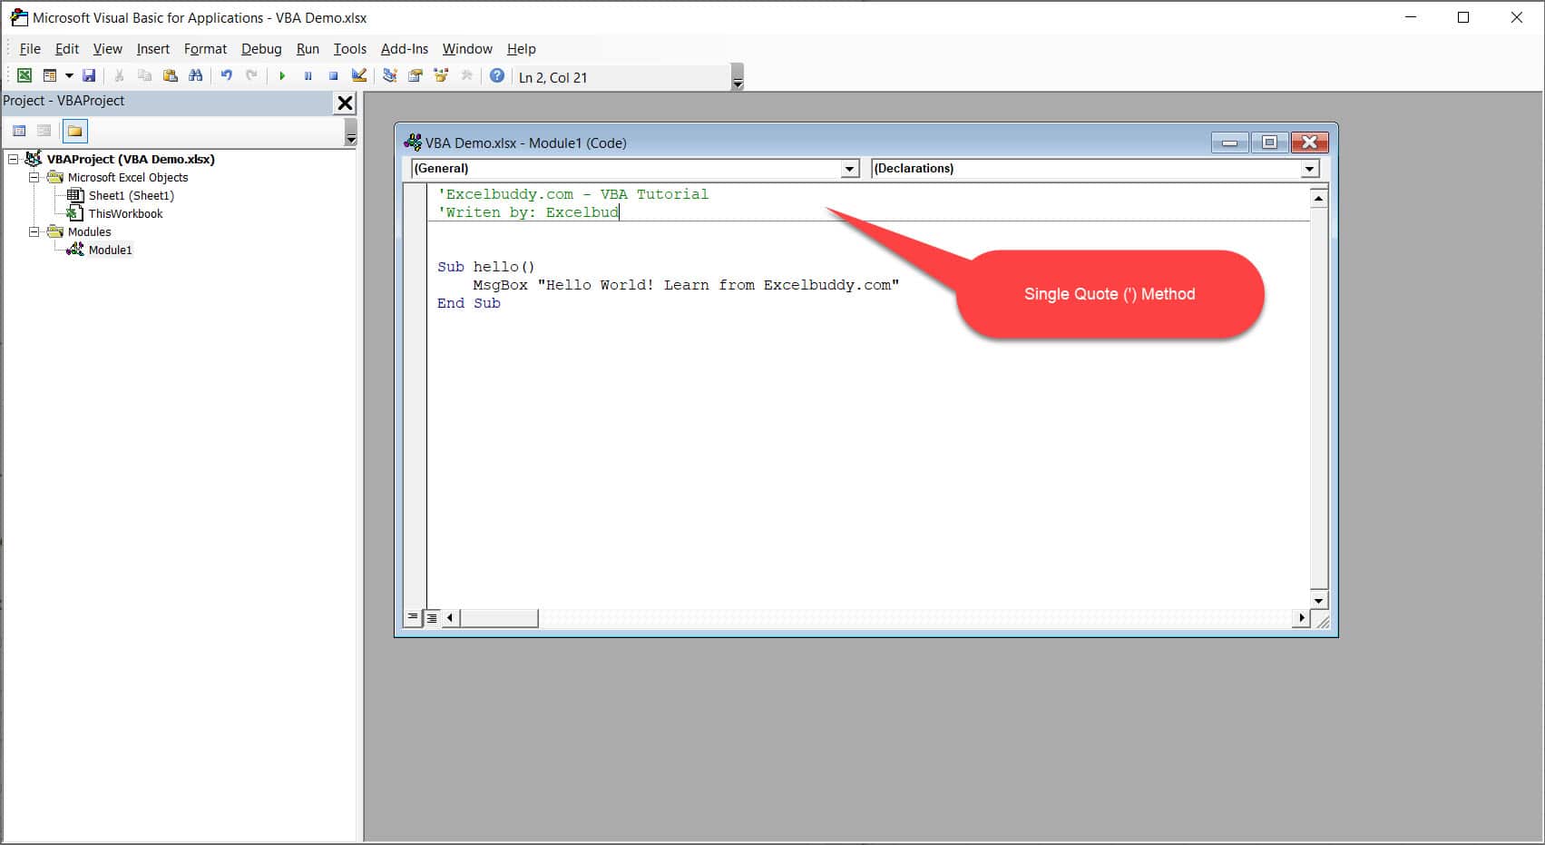This screenshot has height=845, width=1545.
Task: Collapse the Modules folder in the project tree
Action: coord(34,232)
